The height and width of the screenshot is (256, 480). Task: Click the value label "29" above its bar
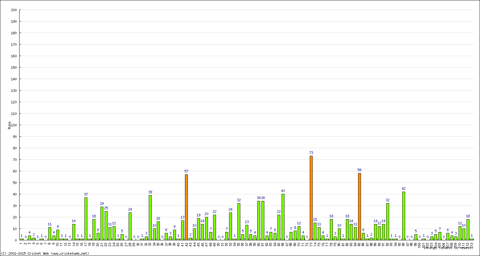[x=102, y=204]
